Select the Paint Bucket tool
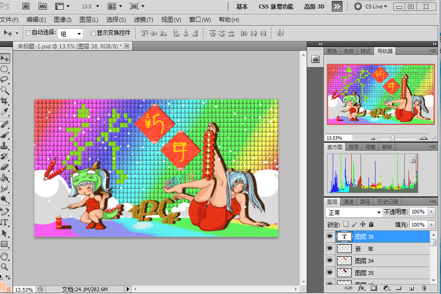This screenshot has height=294, width=441. click(4, 178)
